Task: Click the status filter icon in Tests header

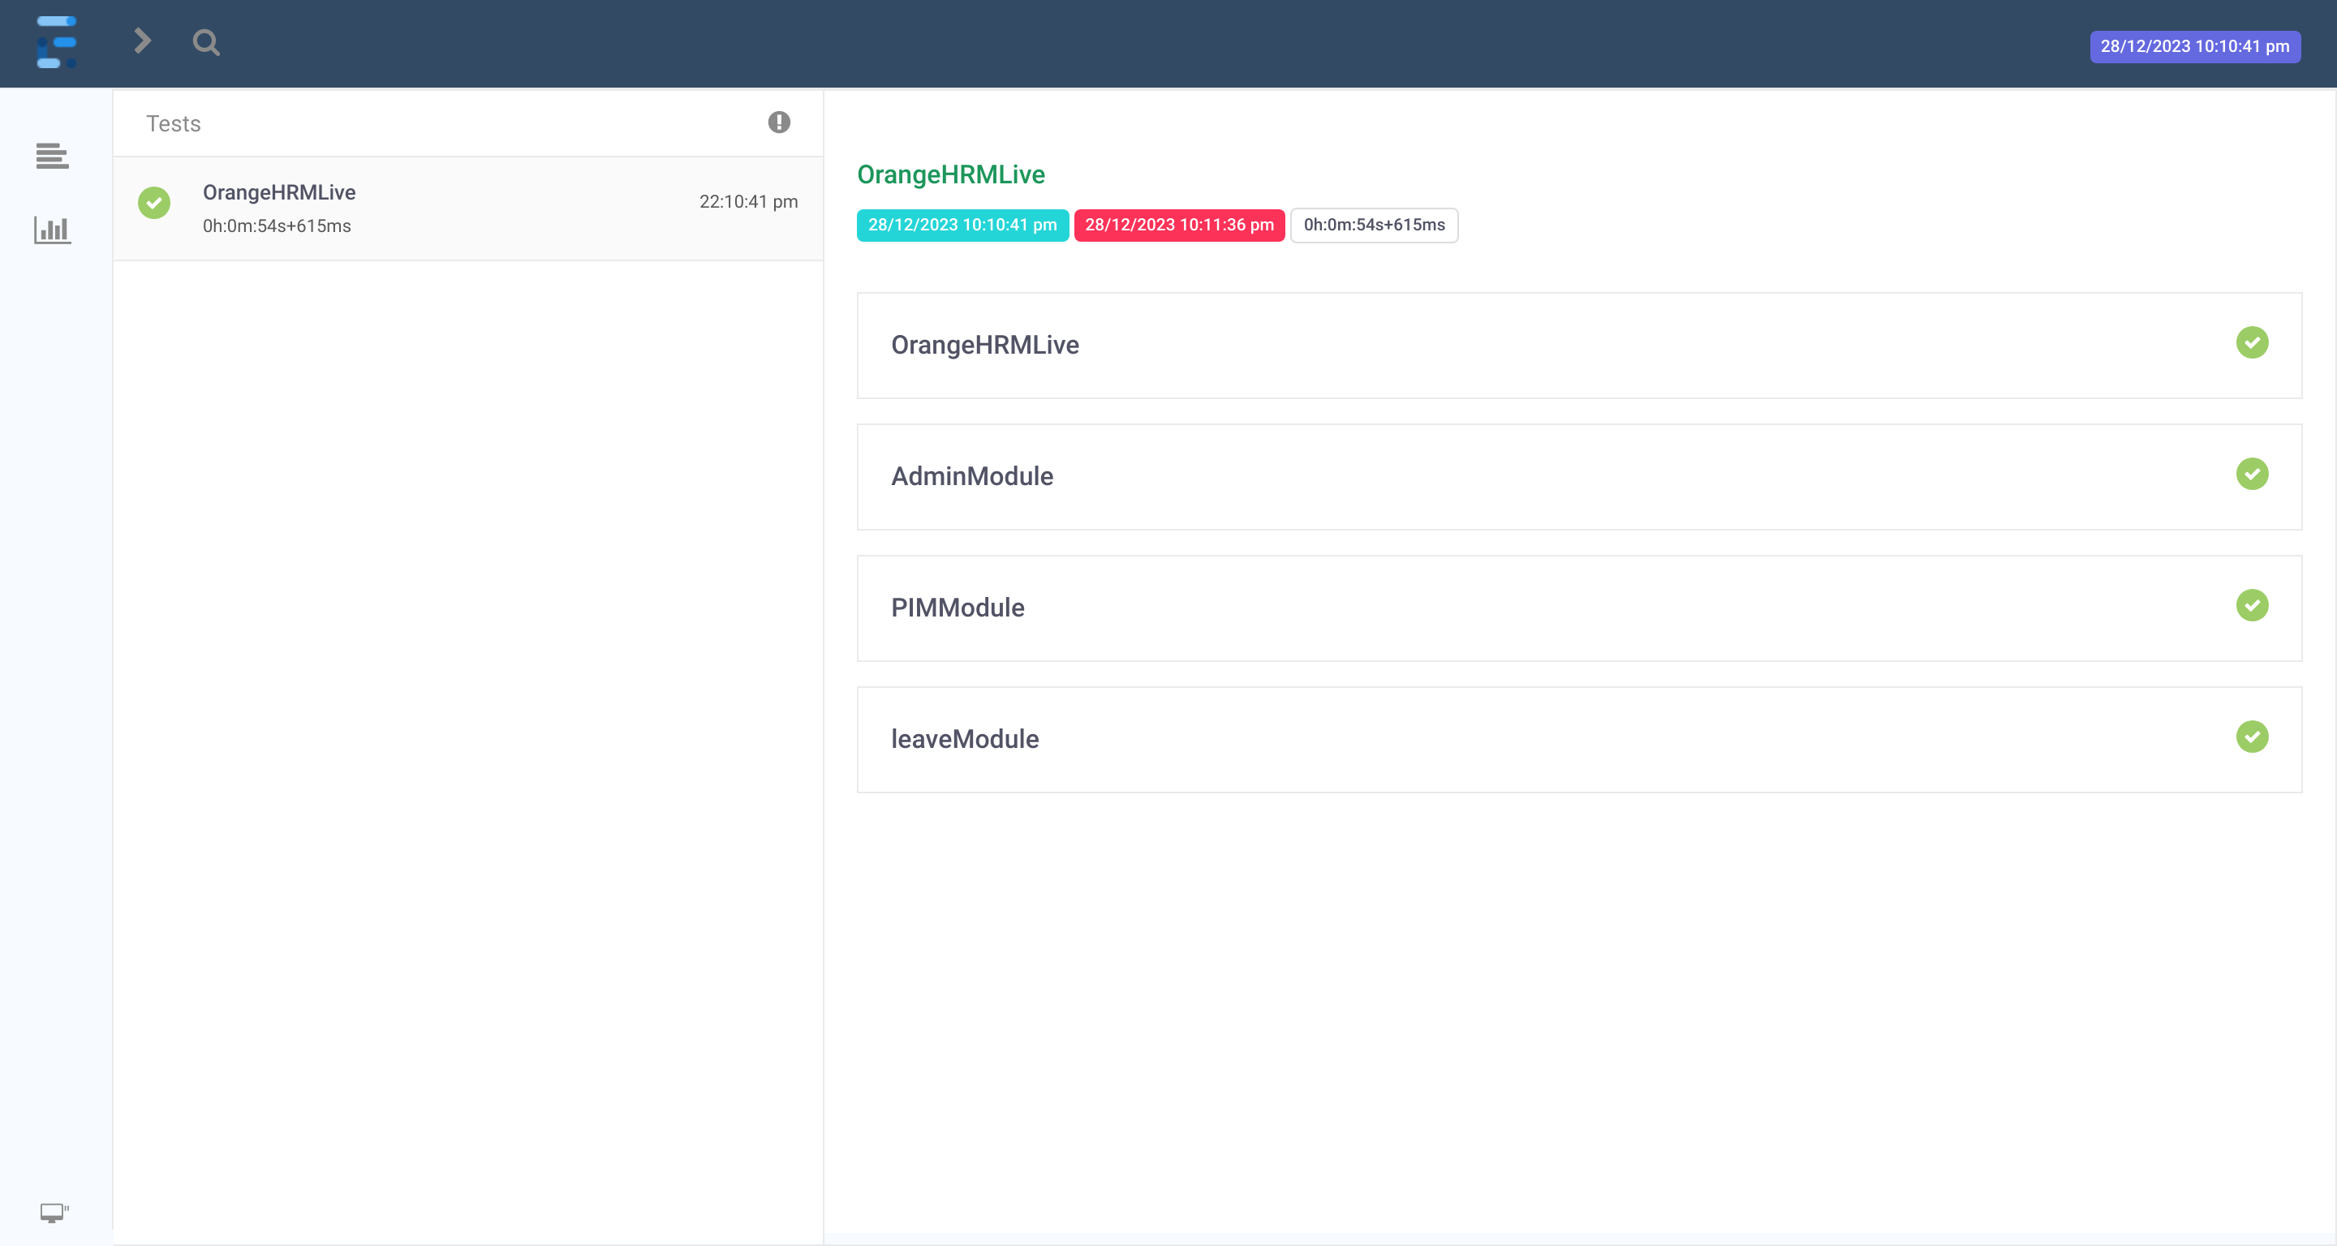Action: (778, 122)
